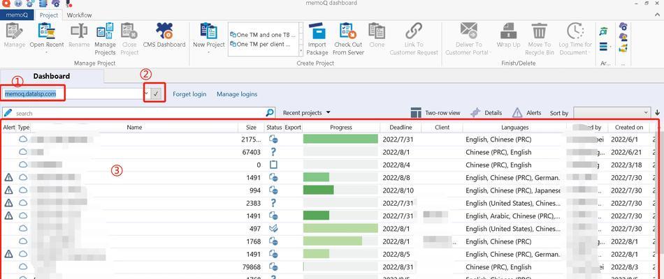Click the status icon on the 497 row

273,228
